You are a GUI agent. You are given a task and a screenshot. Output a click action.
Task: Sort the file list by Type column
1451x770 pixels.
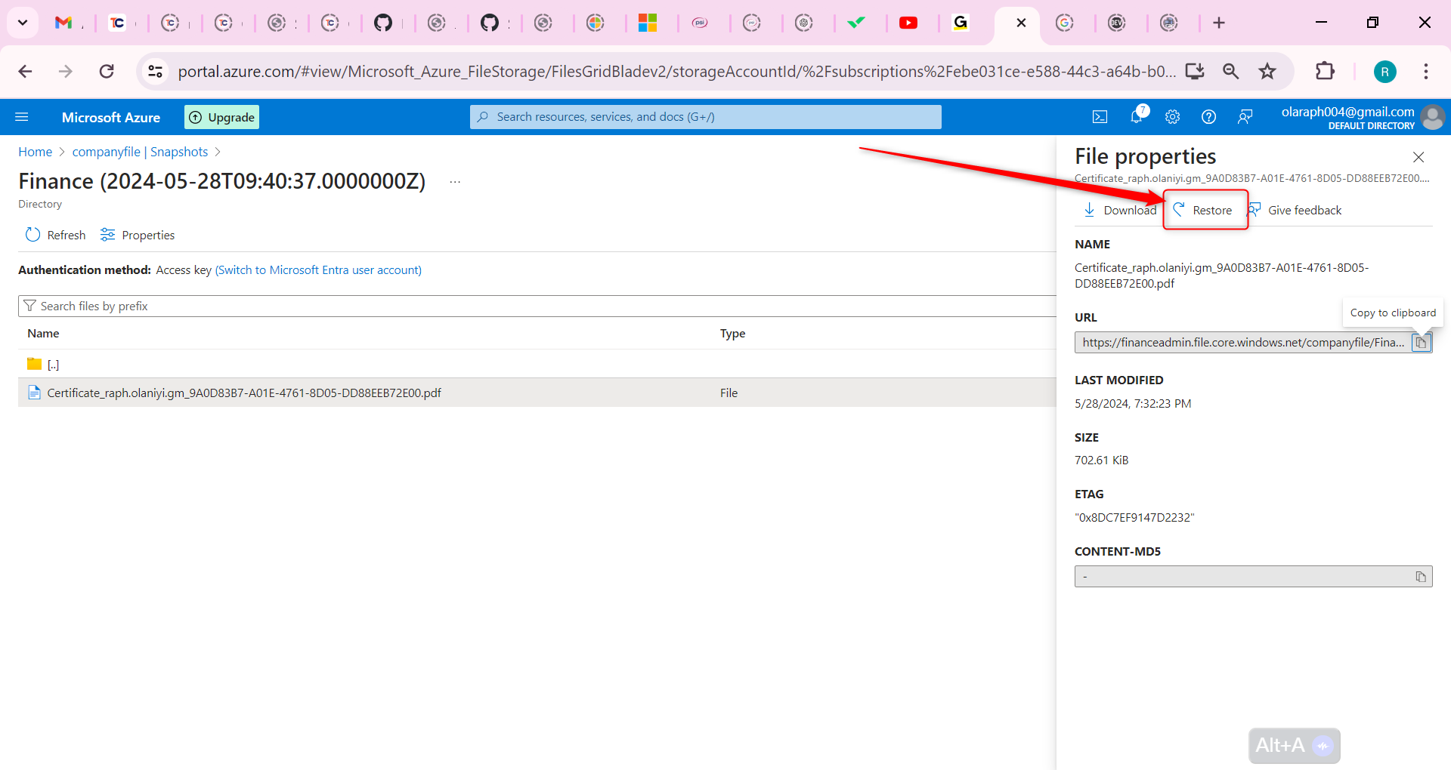(732, 333)
